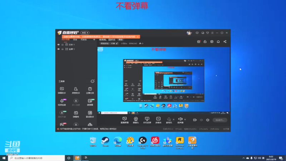
Task: Click the t-shirt skin icon in the title bar
Action: [208, 33]
